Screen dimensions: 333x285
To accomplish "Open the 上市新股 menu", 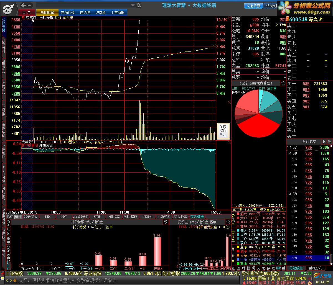I will pos(118,12).
